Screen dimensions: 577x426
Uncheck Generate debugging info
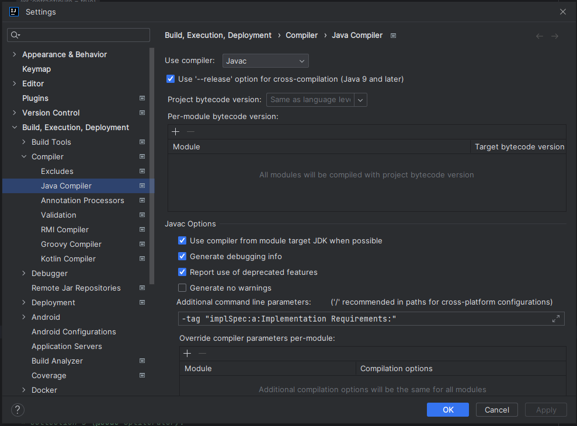[182, 257]
